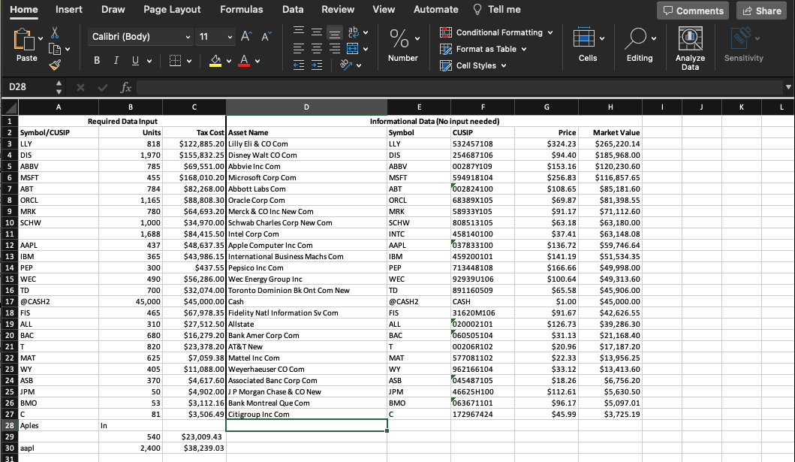This screenshot has width=795, height=462.
Task: Toggle Bold formatting
Action: pyautogui.click(x=97, y=61)
